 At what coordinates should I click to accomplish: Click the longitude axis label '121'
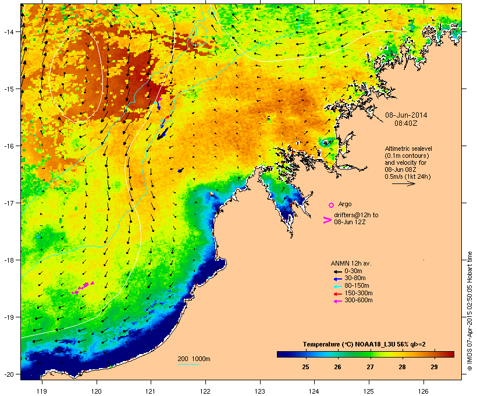point(151,391)
